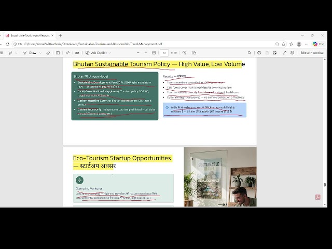Close the Sustainable-Tourism tab

52,36
